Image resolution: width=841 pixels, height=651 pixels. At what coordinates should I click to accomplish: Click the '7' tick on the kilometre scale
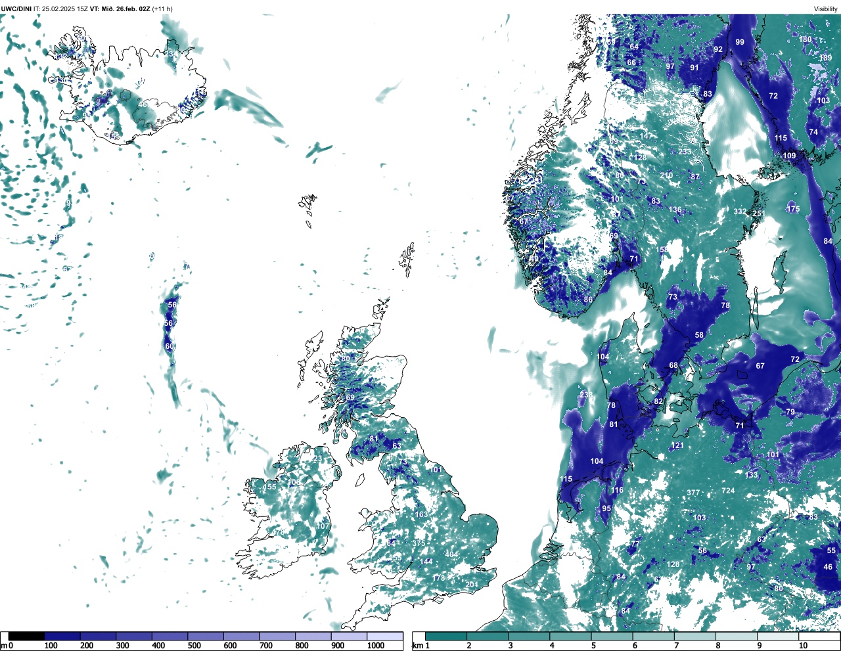pos(676,646)
